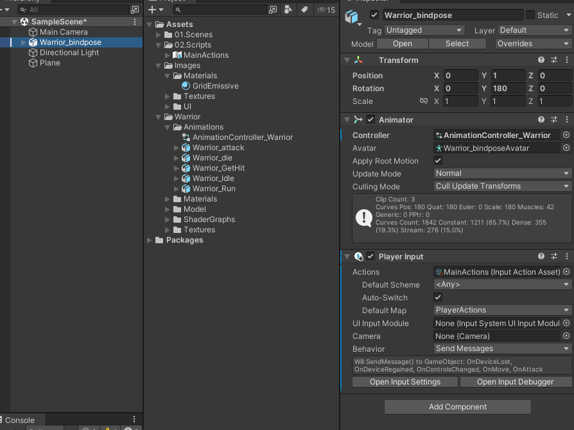Image resolution: width=574 pixels, height=430 pixels.
Task: Click the GameObject prefab cube icon
Action: click(352, 17)
